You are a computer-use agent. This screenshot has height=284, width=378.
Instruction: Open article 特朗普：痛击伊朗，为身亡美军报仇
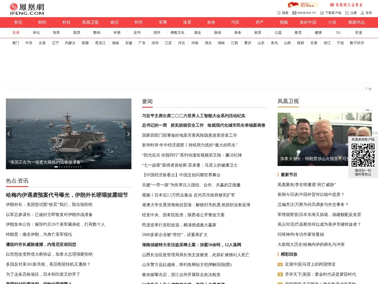[39, 234]
